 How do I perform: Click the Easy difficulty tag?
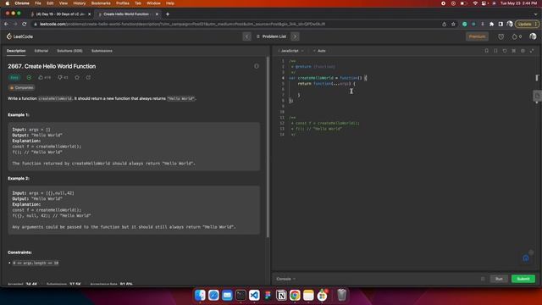[x=14, y=77]
